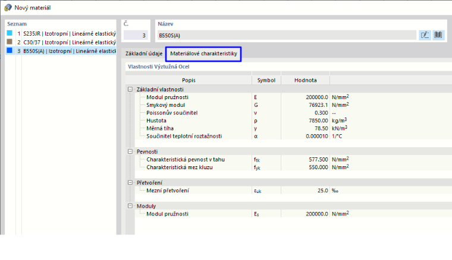452x260 pixels.
Task: Click the thermal expansion value 0.000010
Action: 317,136
